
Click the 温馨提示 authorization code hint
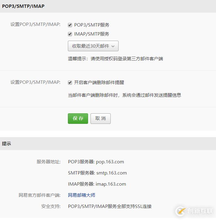116,59
